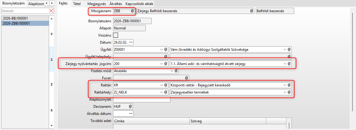
Task: Expand the Zárjegy jogcím code 200 dropdown
Action: pyautogui.click(x=161, y=64)
